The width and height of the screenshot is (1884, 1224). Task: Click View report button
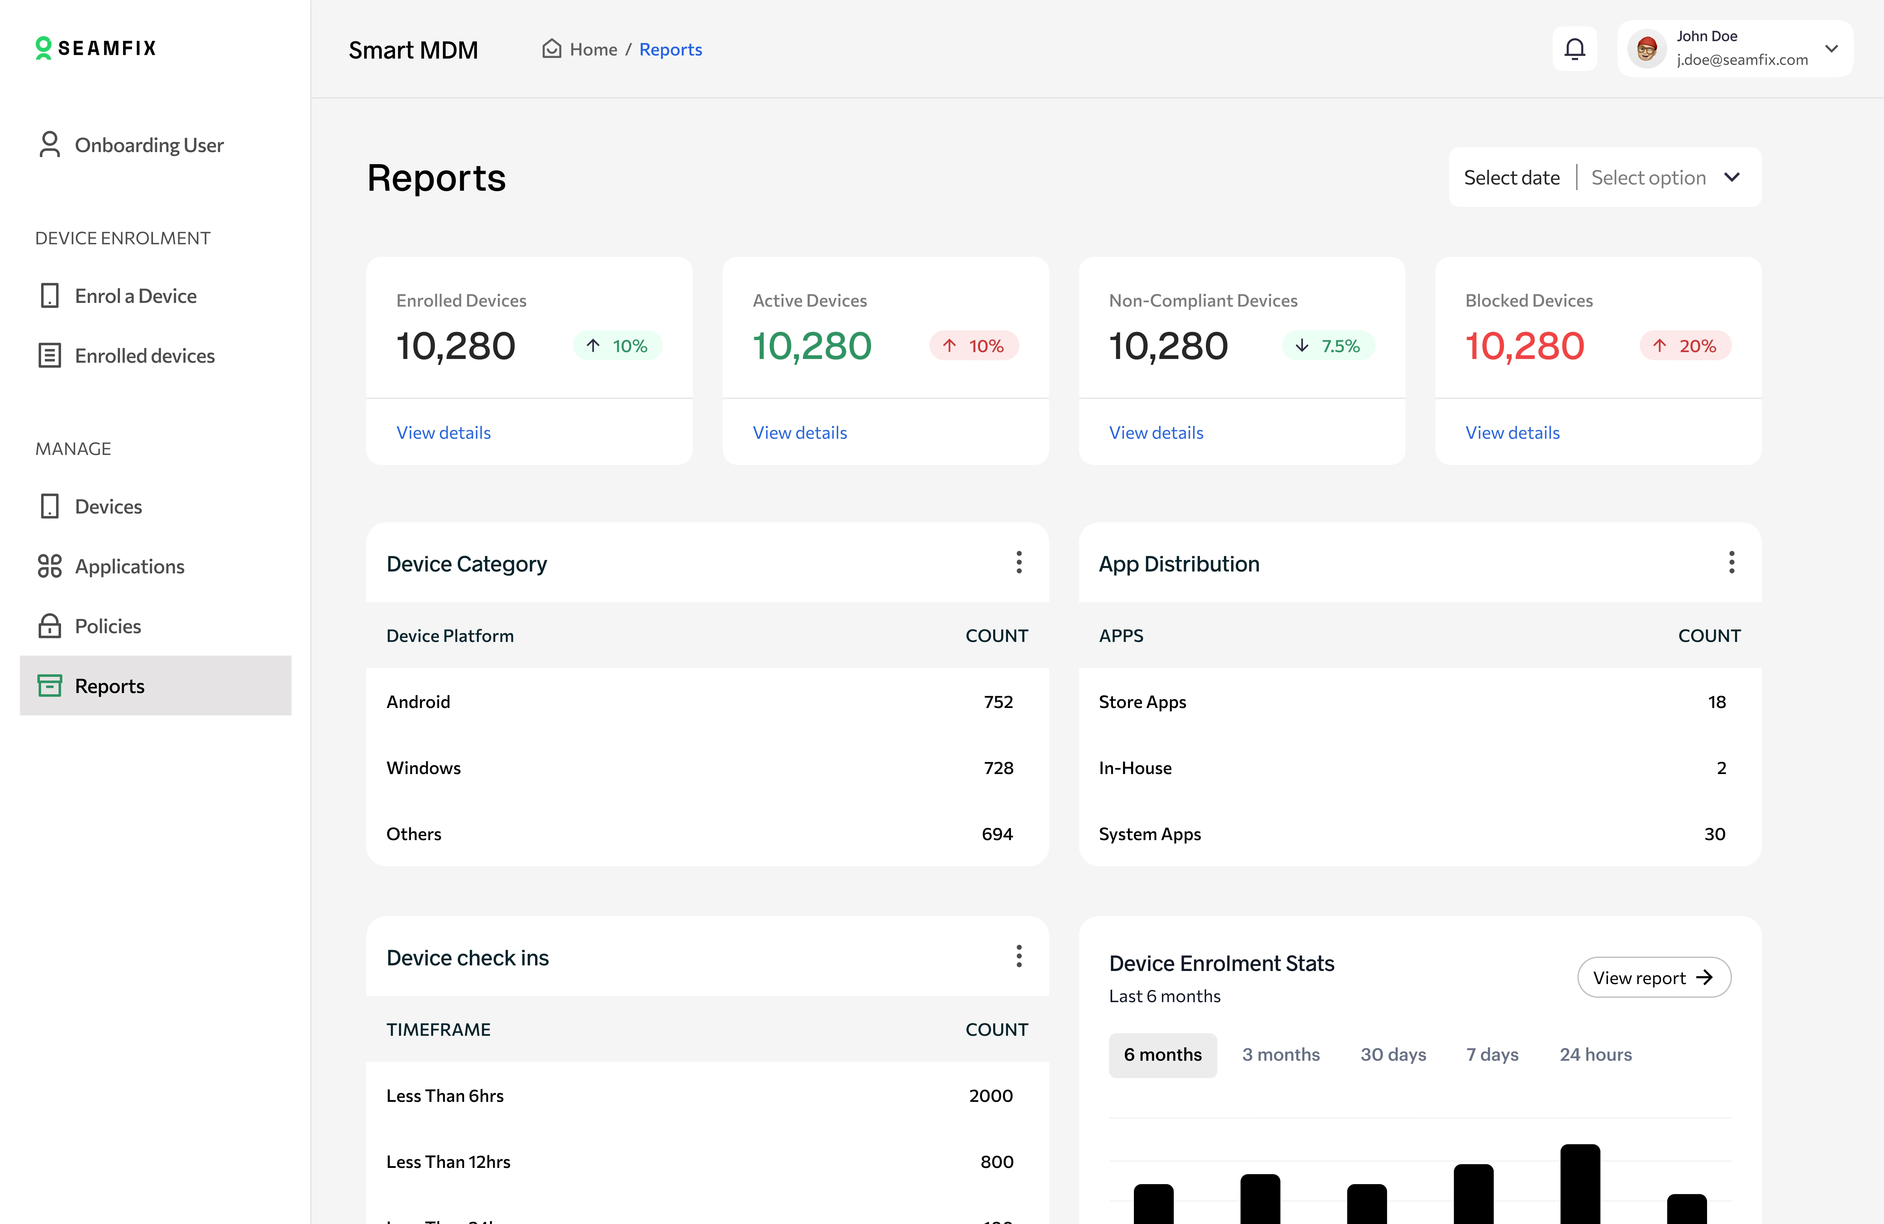1653,978
